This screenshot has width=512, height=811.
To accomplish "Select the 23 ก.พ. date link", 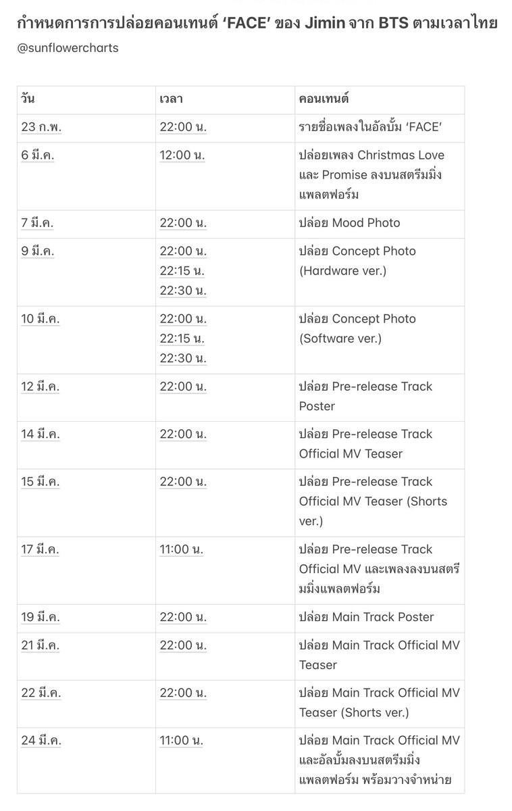I will pyautogui.click(x=42, y=128).
